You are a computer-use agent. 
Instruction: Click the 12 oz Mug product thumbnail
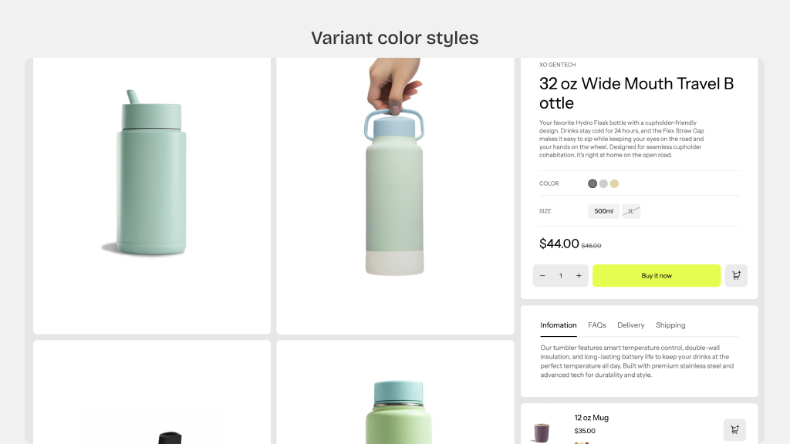[541, 432]
